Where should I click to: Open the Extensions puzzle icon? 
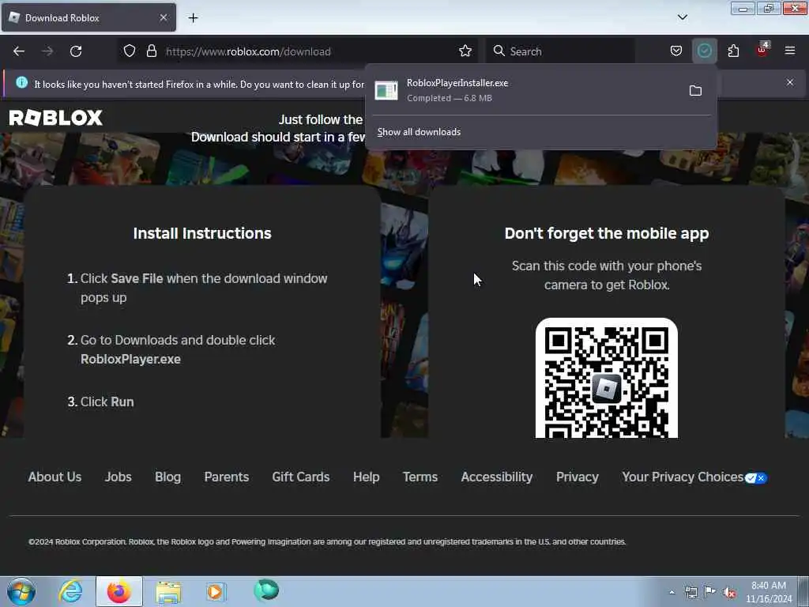[733, 51]
